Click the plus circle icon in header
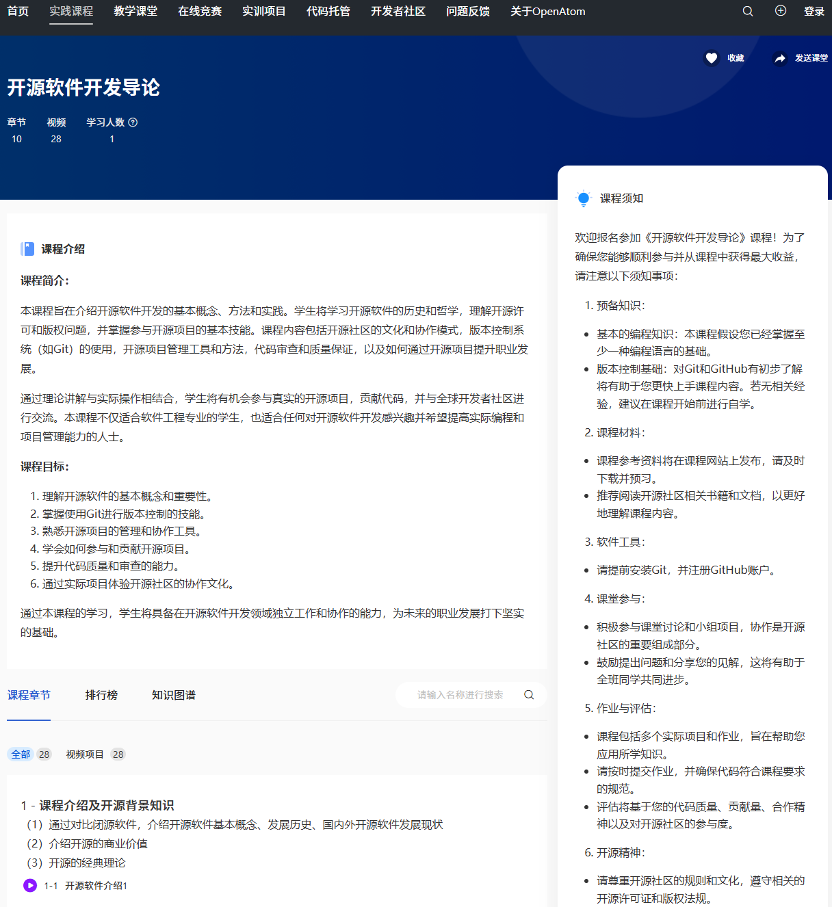Screen dimensions: 832x907 [x=781, y=11]
